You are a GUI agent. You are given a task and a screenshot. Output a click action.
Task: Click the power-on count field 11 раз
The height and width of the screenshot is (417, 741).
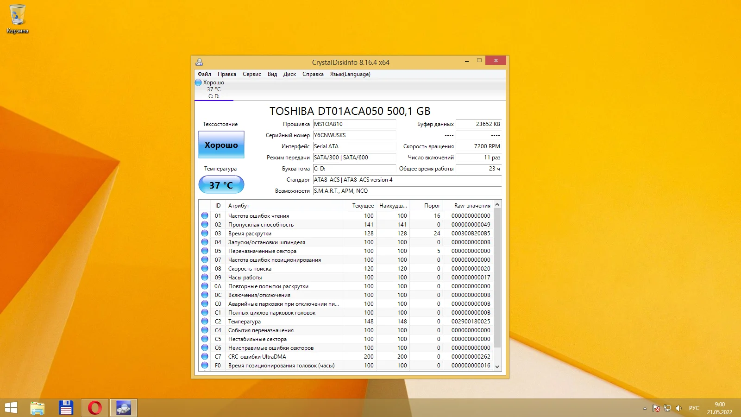pyautogui.click(x=478, y=158)
